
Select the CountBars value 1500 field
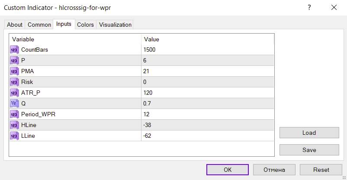pos(208,50)
